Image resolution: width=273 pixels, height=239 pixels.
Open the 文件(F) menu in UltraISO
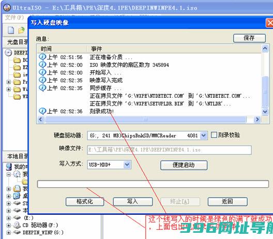click(14, 18)
